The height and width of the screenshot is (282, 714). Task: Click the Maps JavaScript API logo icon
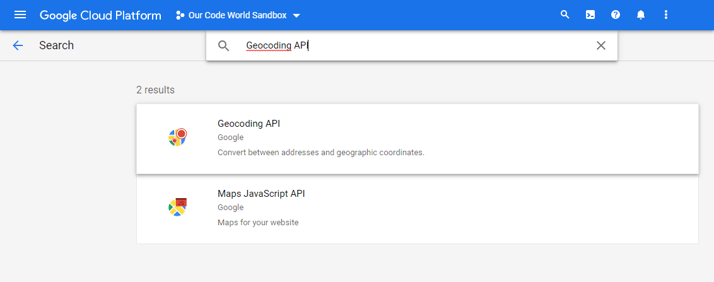[x=178, y=208]
